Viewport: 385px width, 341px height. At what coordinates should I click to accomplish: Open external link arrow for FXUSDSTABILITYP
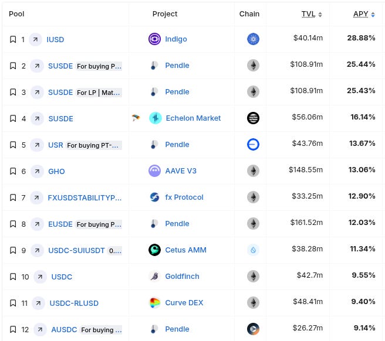(x=36, y=197)
